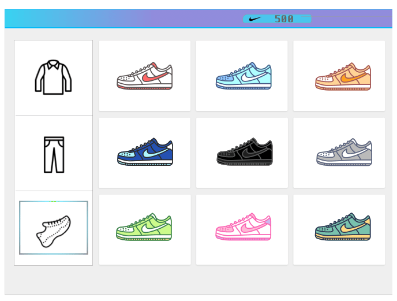
Task: Click the cyan swoosh on navy sneaker
Action: [155, 153]
